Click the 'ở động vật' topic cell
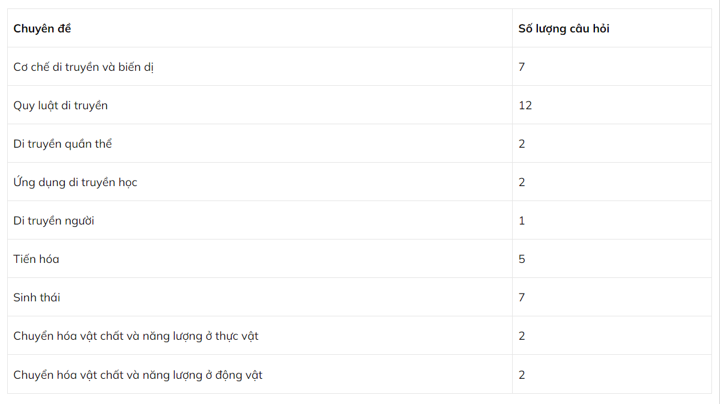The image size is (721, 404). point(137,375)
